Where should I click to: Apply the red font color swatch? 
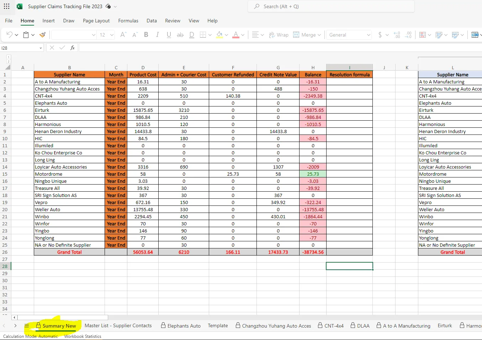click(235, 35)
